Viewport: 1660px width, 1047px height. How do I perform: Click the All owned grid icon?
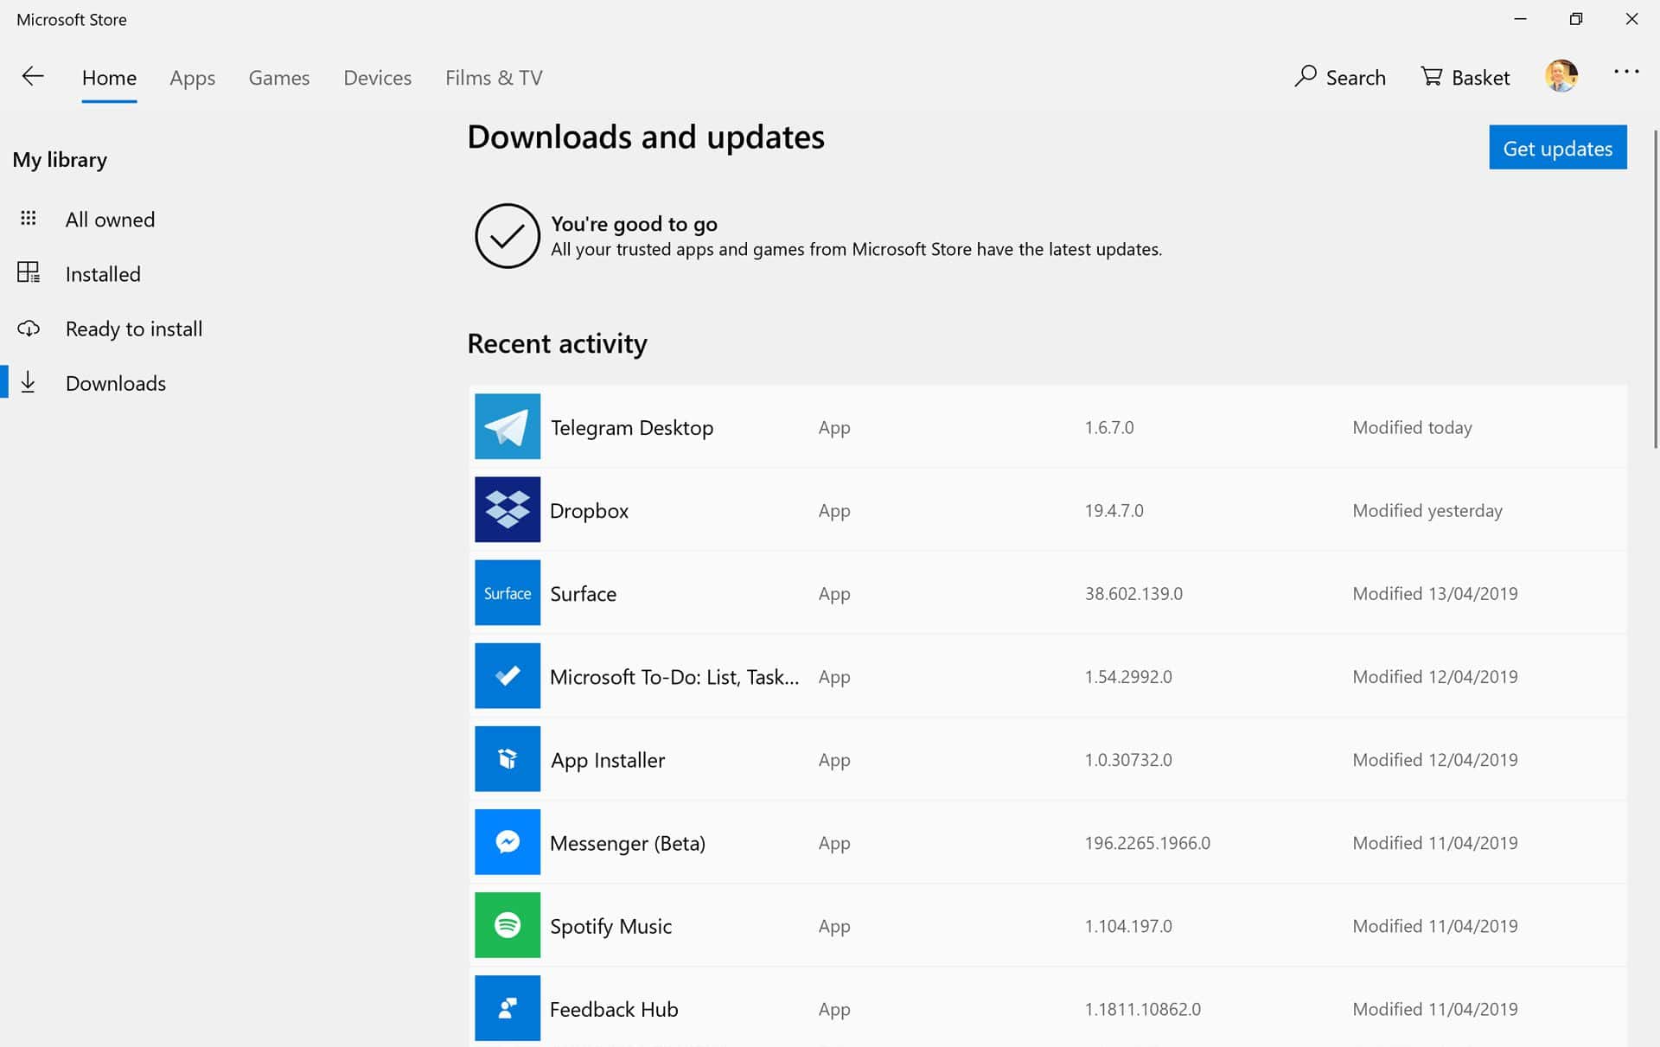click(29, 218)
